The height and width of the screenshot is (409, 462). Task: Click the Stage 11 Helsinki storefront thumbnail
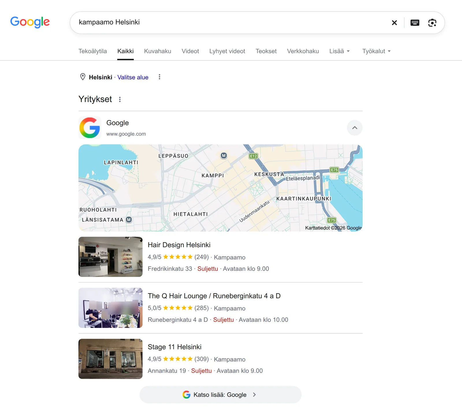(111, 359)
